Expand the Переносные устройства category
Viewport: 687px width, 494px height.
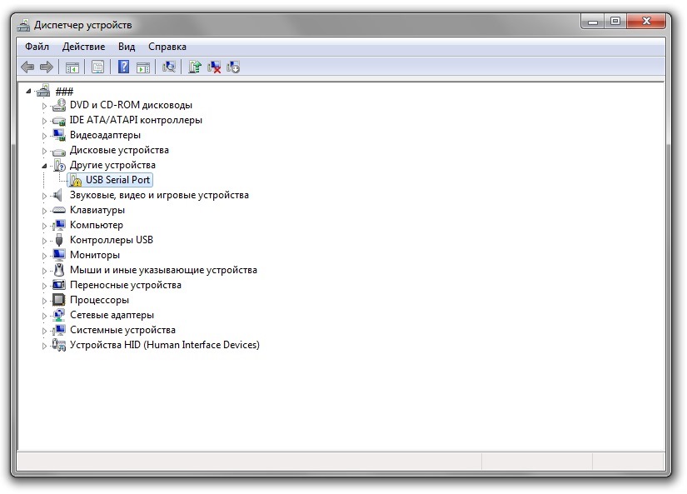pyautogui.click(x=44, y=286)
